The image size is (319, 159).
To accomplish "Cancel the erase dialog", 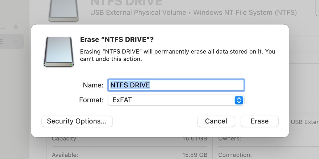I will 216,121.
